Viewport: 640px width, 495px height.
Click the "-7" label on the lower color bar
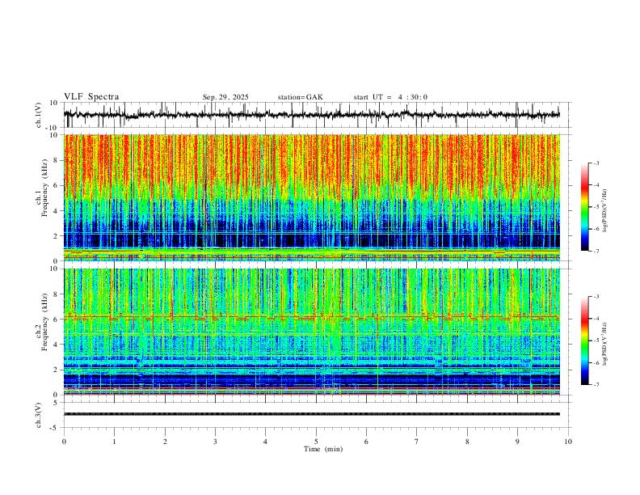point(596,385)
